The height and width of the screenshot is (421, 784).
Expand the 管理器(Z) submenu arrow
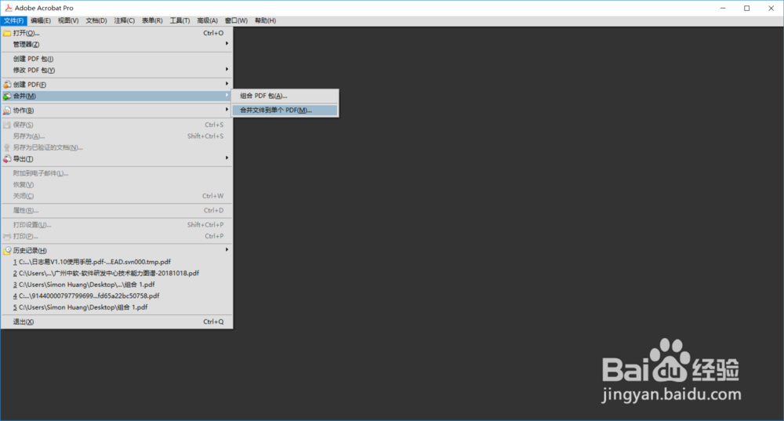[227, 43]
